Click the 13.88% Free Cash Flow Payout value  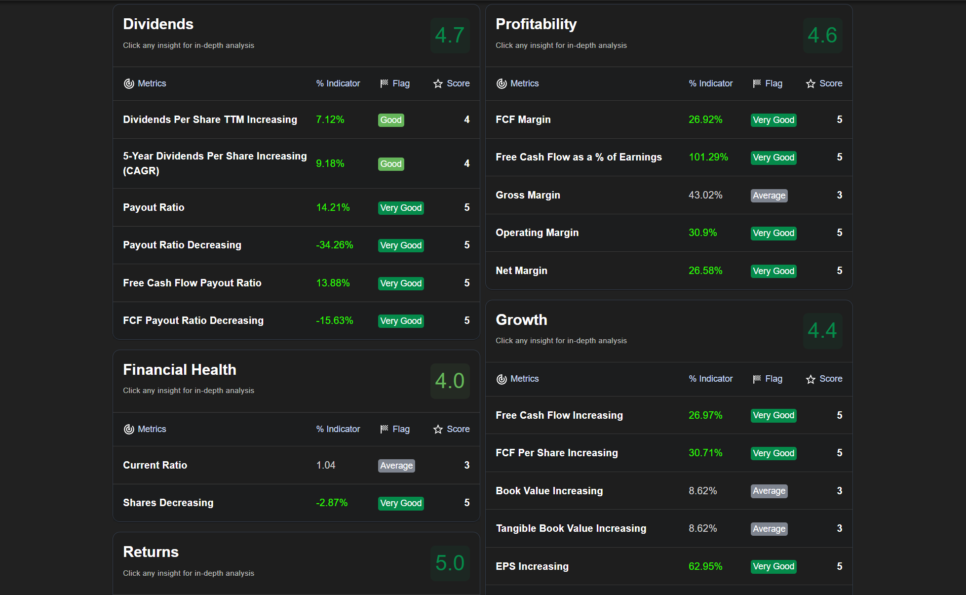333,283
